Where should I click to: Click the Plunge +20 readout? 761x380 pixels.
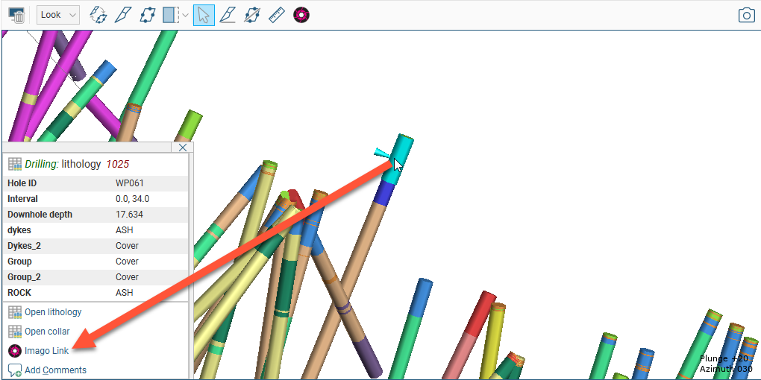[724, 358]
